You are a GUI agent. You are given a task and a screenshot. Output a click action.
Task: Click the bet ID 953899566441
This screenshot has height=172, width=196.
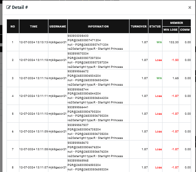click(78, 107)
